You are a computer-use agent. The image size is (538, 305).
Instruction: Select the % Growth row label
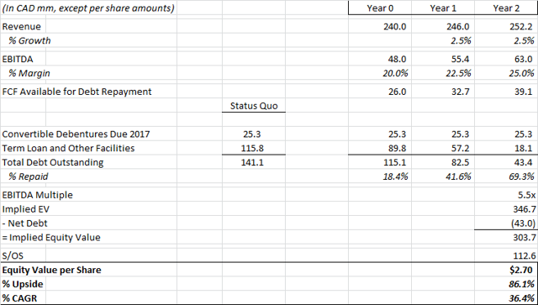pos(29,40)
